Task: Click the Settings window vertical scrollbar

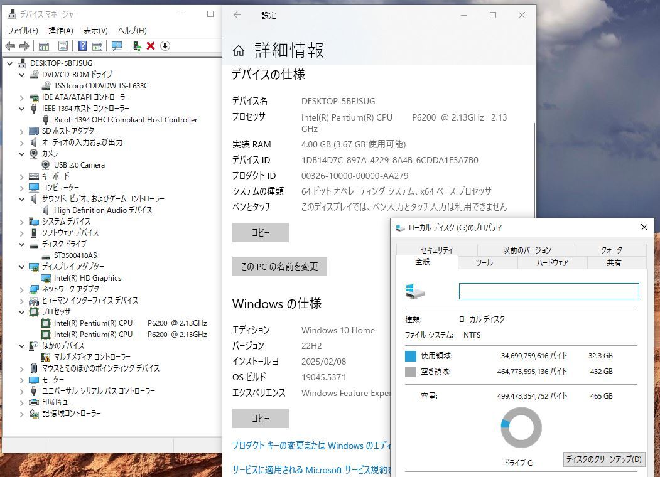Action: [534, 170]
